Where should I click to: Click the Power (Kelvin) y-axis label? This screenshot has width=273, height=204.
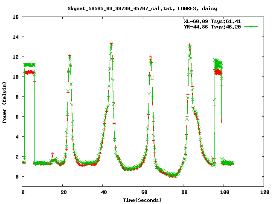[x=4, y=102]
